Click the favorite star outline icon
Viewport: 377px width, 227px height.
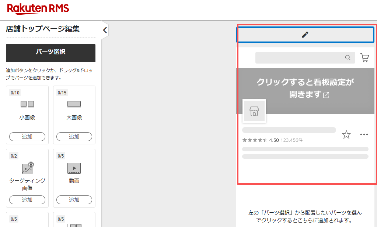click(x=346, y=134)
